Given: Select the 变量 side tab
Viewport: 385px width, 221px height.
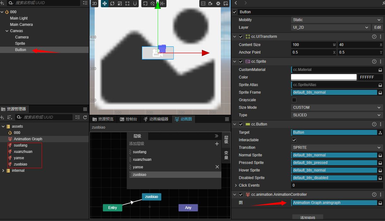Looking at the screenshot, I should click(x=226, y=155).
